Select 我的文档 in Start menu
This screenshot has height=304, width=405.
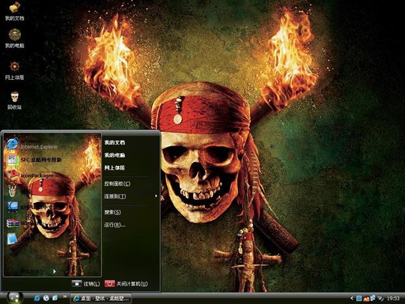point(115,142)
